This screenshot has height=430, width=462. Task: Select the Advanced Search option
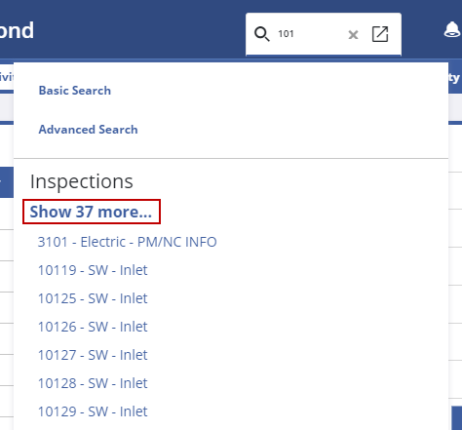88,130
